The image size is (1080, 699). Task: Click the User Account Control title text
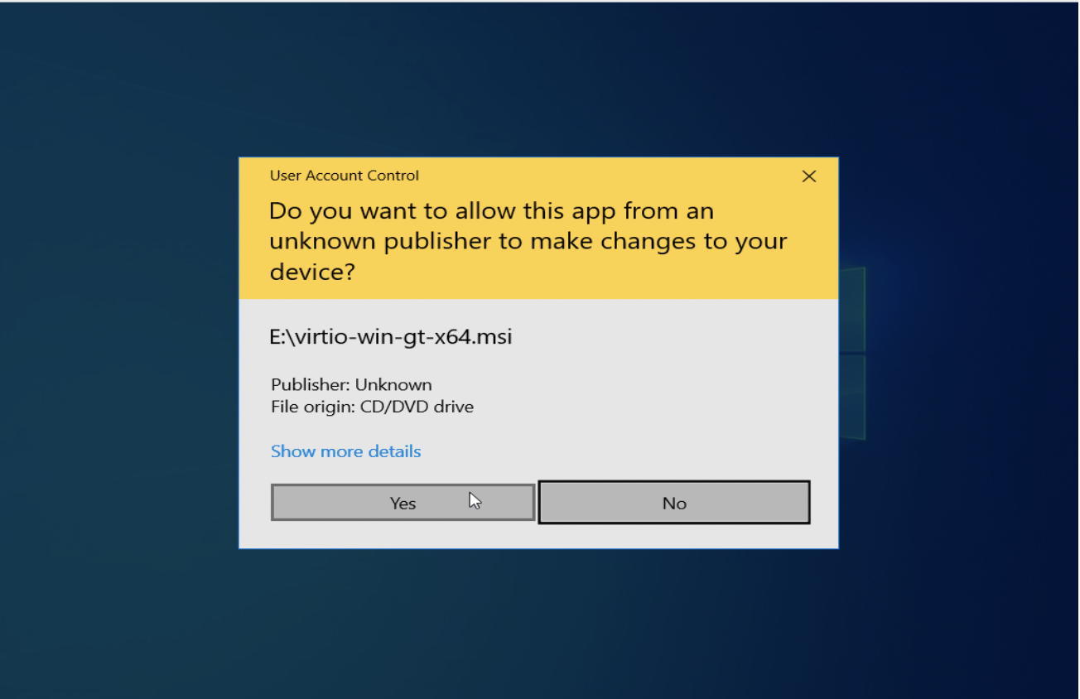[x=344, y=175]
